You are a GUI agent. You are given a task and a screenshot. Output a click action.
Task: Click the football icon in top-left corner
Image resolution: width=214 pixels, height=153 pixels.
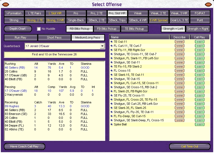6,4
